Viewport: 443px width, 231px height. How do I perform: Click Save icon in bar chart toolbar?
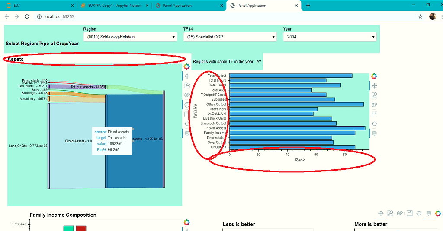(x=374, y=114)
